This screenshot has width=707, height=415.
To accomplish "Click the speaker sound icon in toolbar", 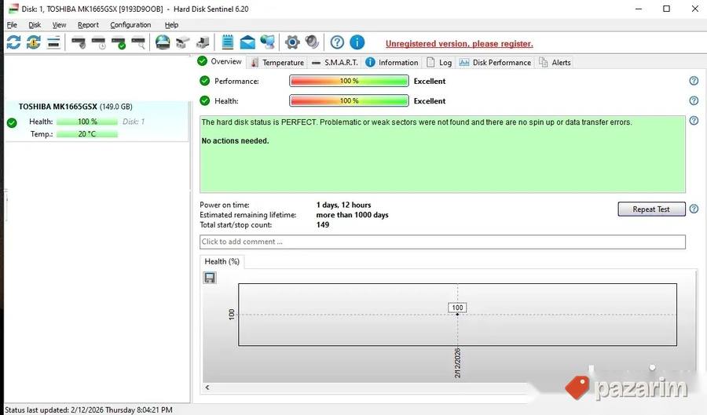I will (312, 42).
